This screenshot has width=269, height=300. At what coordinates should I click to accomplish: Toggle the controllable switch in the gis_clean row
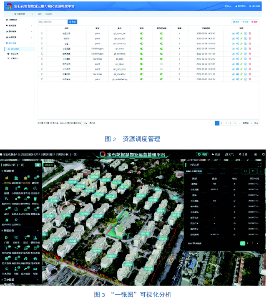pos(161,64)
